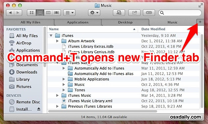Expand the Mobile Applications folder
This screenshot has width=208, height=124.
click(64, 79)
